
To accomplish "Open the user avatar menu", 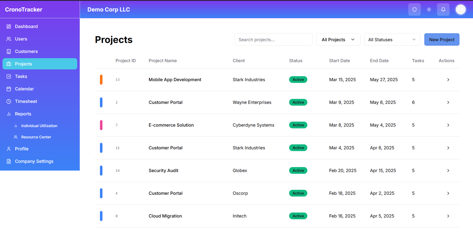I will point(461,9).
